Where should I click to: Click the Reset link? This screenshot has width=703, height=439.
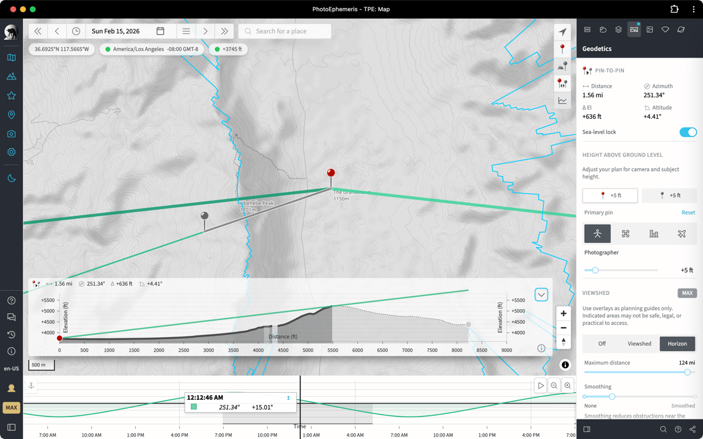688,212
